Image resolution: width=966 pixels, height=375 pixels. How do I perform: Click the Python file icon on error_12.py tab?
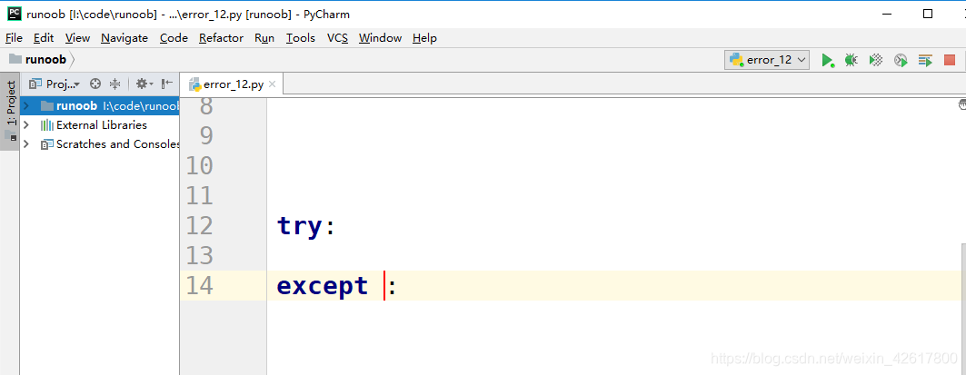click(x=195, y=84)
